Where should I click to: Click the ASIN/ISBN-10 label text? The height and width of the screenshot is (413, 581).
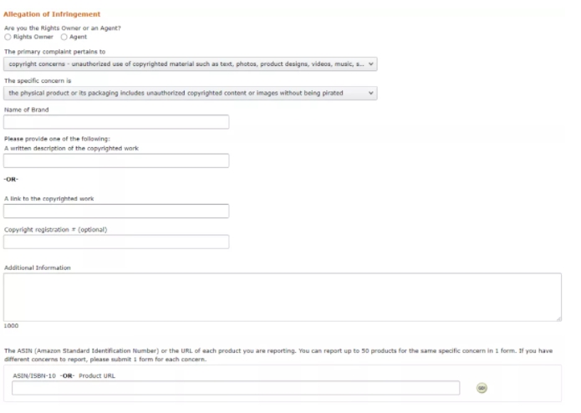tap(34, 375)
